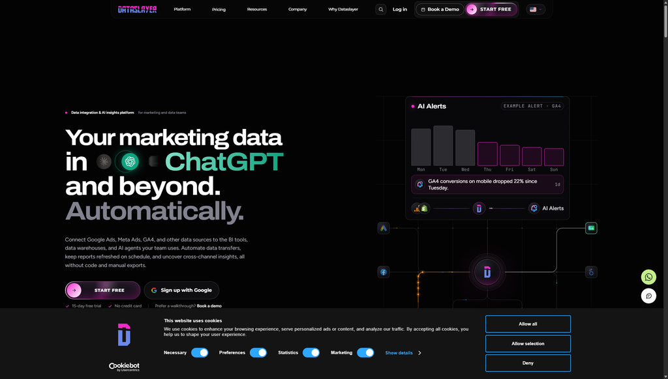
Task: Click the alert bell icon beside GA4 message
Action: (420, 184)
